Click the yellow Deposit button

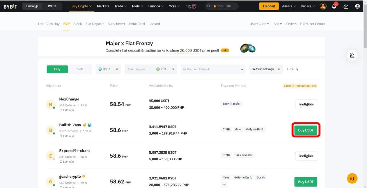269,6
